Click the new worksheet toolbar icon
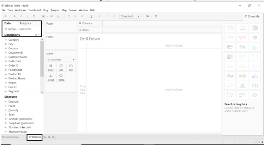Screen dimensions: 264x145 pyautogui.click(x=43, y=16)
